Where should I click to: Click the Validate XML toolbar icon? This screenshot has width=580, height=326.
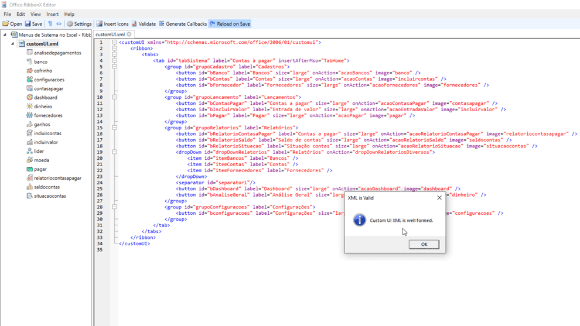click(x=144, y=24)
